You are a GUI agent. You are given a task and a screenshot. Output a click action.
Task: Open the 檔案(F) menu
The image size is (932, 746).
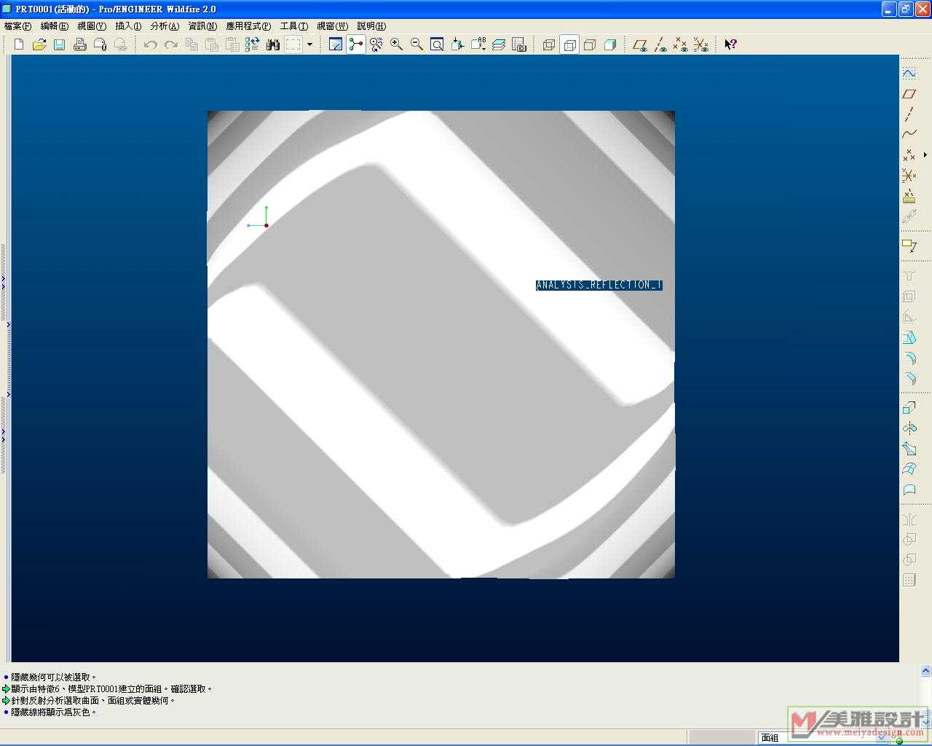[17, 26]
